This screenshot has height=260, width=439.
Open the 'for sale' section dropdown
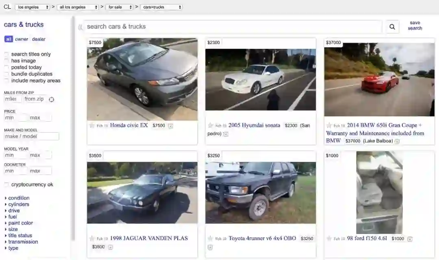click(120, 7)
